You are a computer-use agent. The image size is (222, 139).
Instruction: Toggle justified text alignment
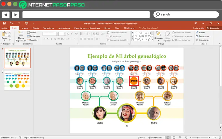pyautogui.click(x=92, y=39)
